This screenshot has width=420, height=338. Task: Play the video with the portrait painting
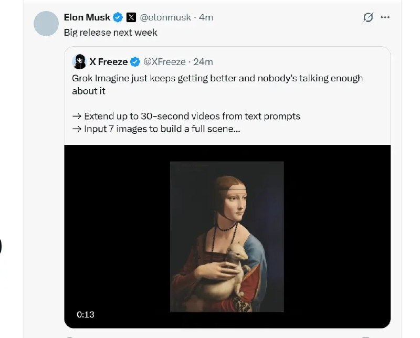point(227,236)
